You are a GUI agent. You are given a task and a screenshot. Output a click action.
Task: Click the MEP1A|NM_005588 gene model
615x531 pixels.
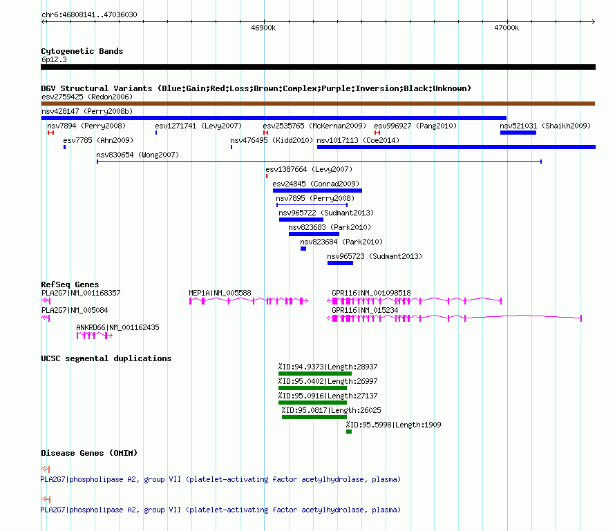coord(248,301)
